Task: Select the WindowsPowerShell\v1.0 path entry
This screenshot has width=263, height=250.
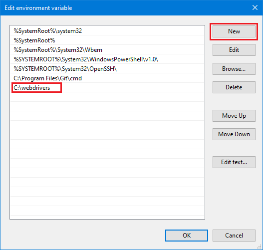Action: pyautogui.click(x=107, y=59)
